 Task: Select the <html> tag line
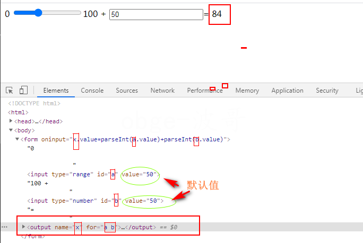point(18,112)
